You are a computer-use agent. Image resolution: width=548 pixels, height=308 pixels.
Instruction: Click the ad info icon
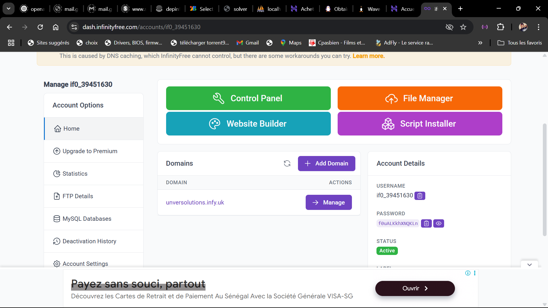coord(468,273)
